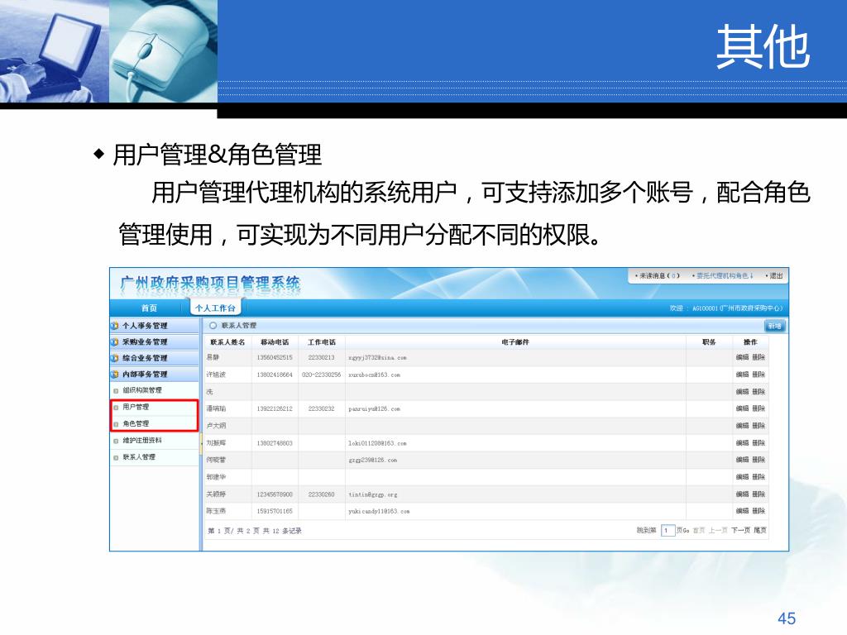Go to 下一页 of the contact list
Image resolution: width=847 pixels, height=635 pixels.
point(740,530)
